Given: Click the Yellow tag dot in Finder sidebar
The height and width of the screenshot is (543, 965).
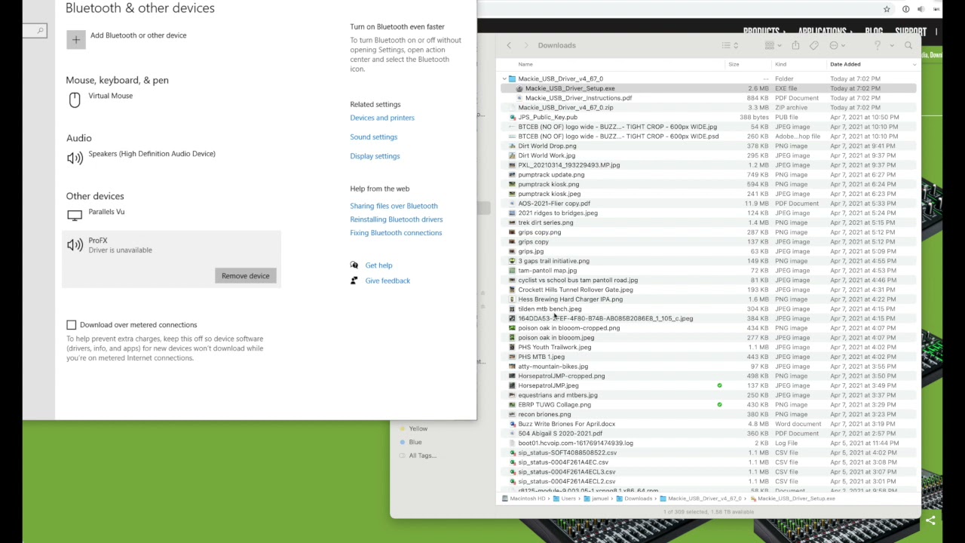Looking at the screenshot, I should (403, 428).
